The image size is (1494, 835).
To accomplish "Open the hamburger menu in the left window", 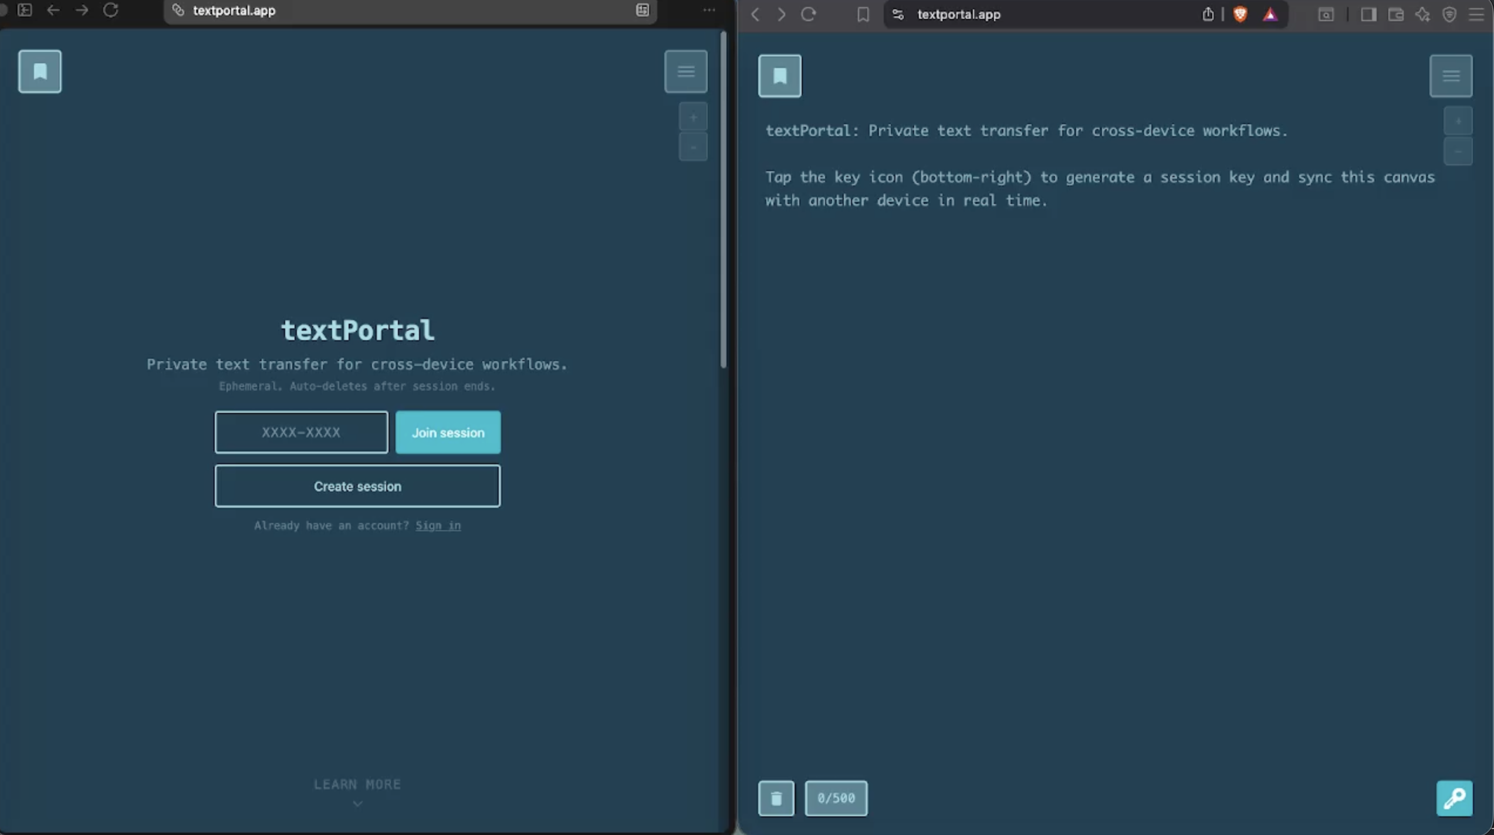I will click(x=686, y=72).
